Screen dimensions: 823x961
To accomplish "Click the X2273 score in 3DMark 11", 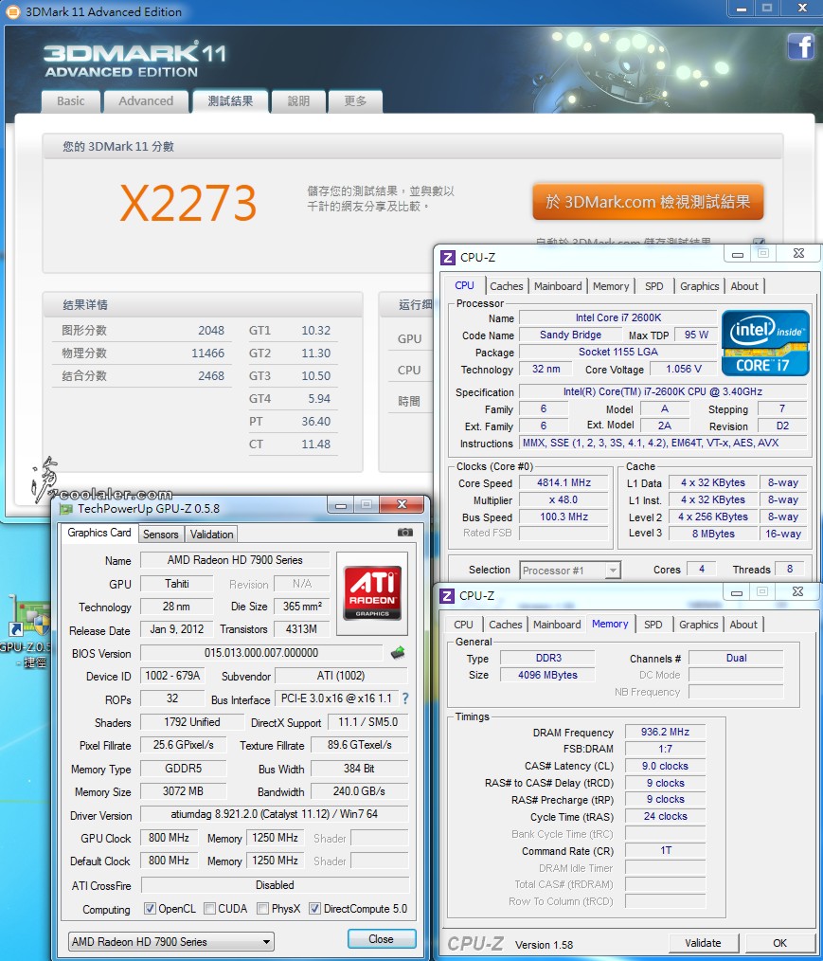I will point(188,203).
